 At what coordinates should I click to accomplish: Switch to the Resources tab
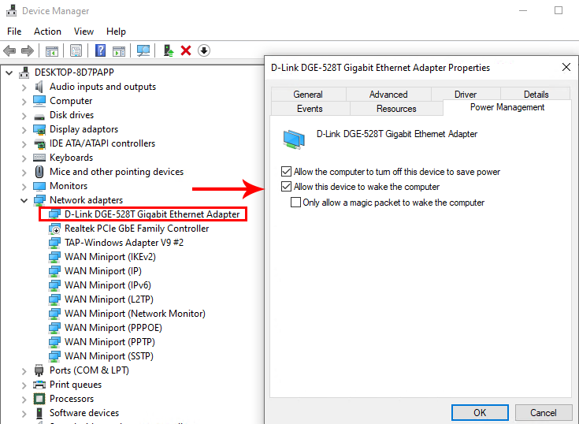point(396,109)
